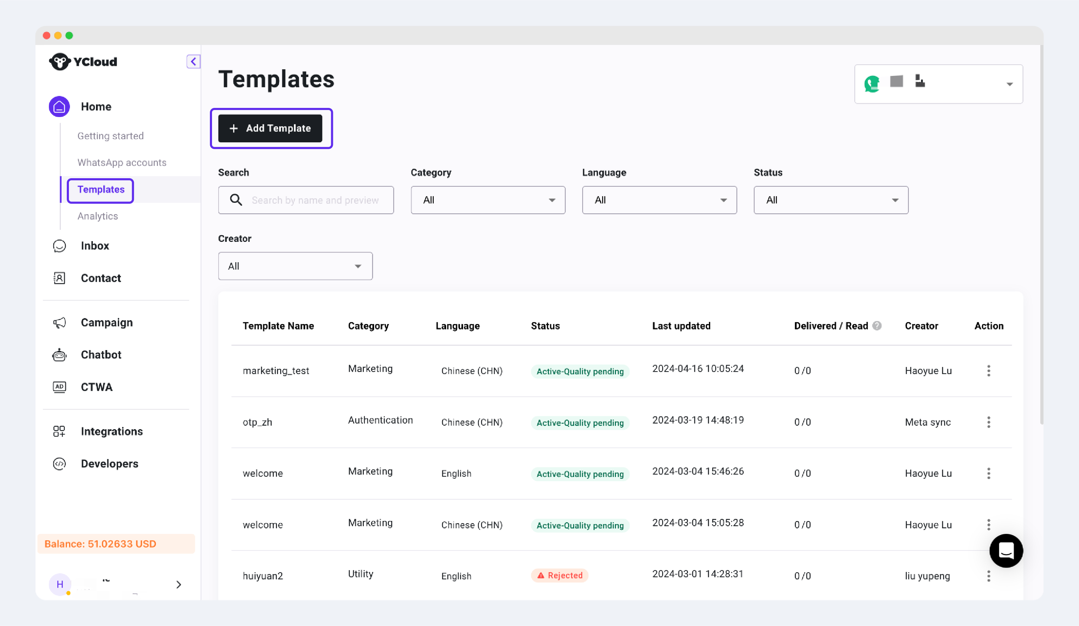Open WhatsApp account selector at top right
This screenshot has height=626, width=1079.
(x=938, y=84)
